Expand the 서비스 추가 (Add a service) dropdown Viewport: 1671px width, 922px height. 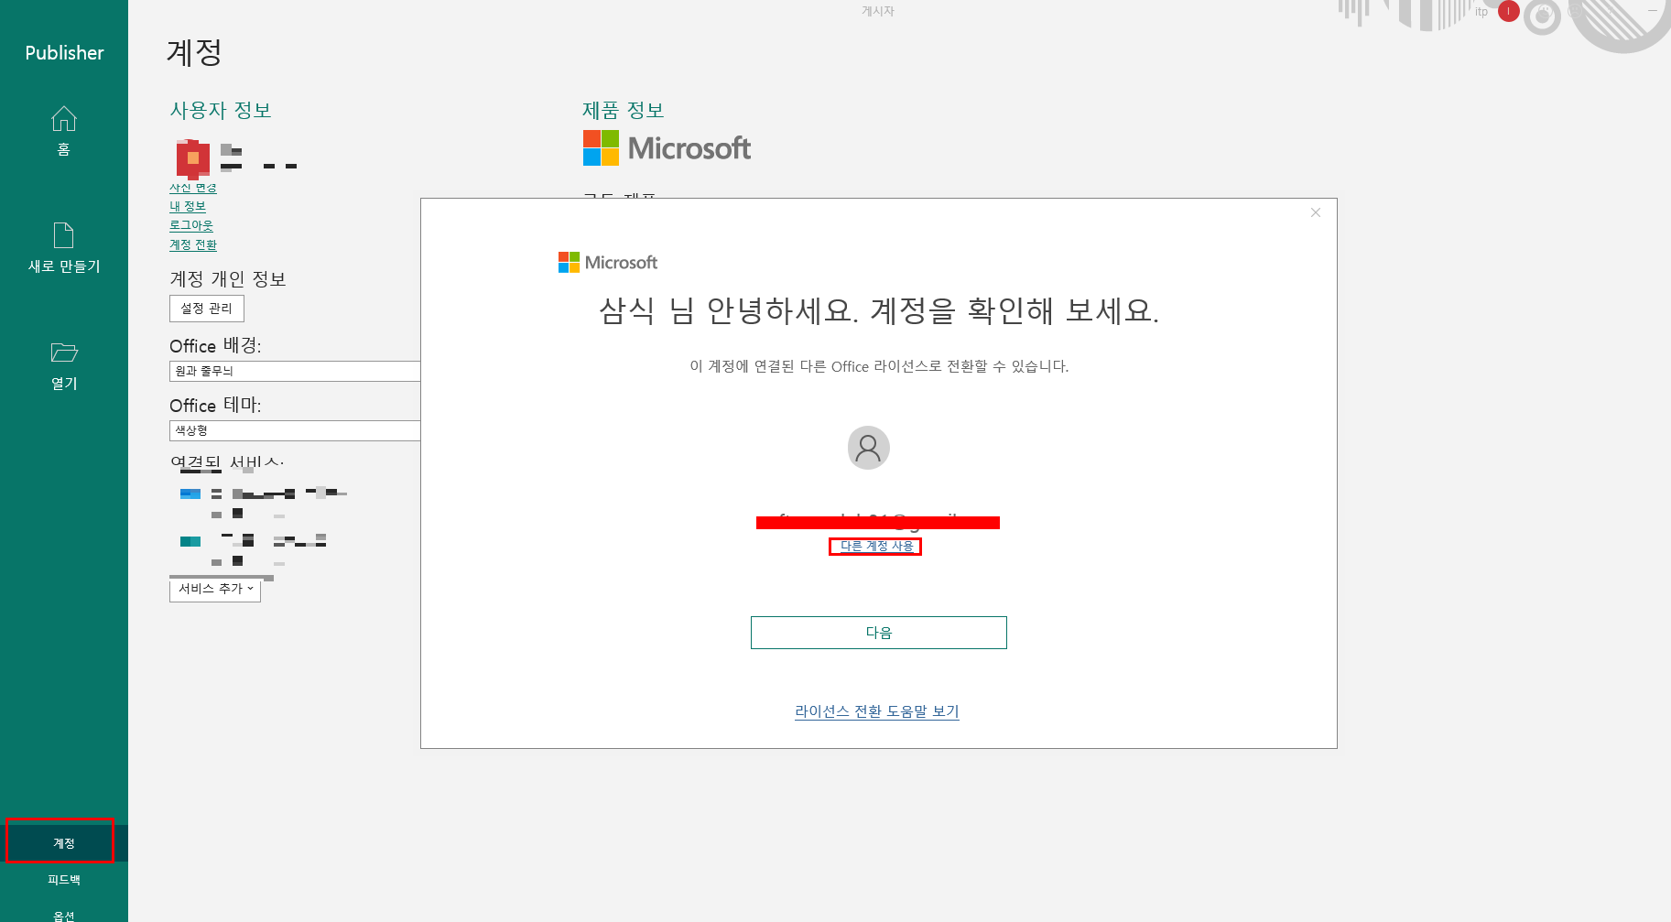click(x=215, y=589)
